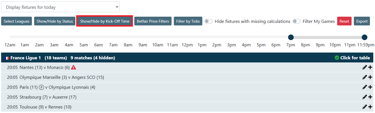Viewport: 375px width, 113px height.
Task: Click the plus icon for Paris v Olympique Lyonnais
Action: pyautogui.click(x=370, y=87)
